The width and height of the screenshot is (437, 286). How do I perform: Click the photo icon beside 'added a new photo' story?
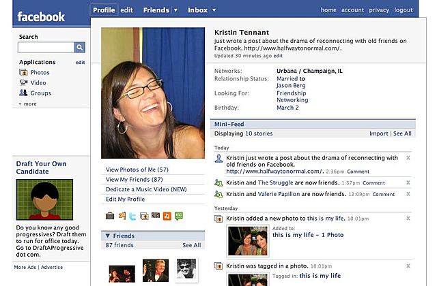(x=218, y=219)
